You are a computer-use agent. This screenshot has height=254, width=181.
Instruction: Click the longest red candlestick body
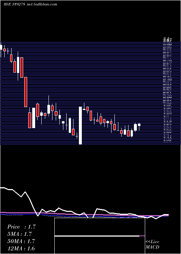pyautogui.click(x=26, y=92)
